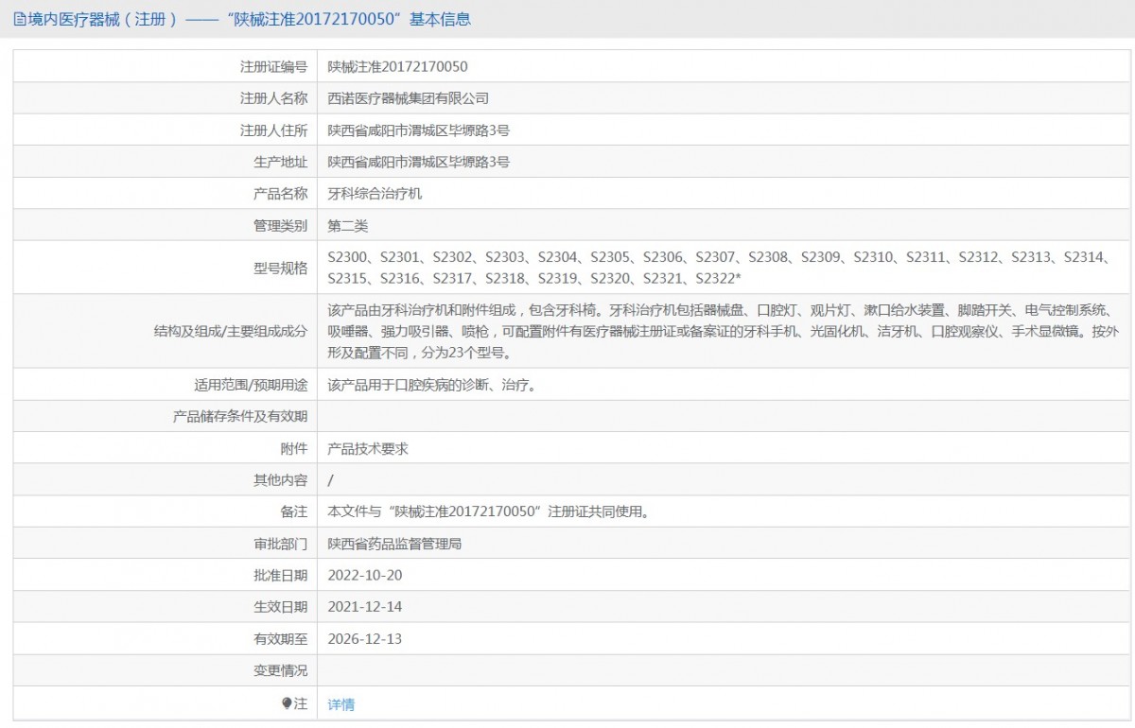Screen dimensions: 1135x728
Task: Click the 结构及组成 description paragraph
Action: click(x=723, y=332)
